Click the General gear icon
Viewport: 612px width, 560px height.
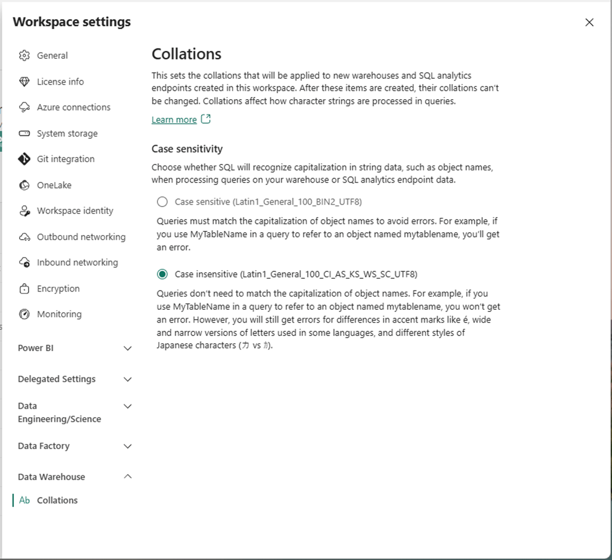pyautogui.click(x=24, y=55)
